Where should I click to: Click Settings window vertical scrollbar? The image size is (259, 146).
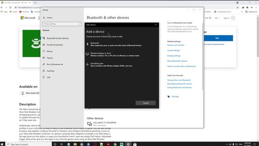tap(202, 56)
